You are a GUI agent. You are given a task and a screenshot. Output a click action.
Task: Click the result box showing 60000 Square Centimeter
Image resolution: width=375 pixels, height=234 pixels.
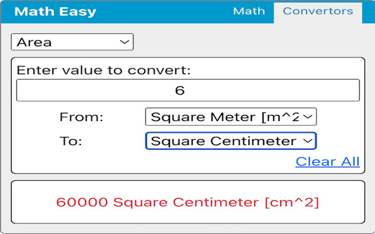(x=187, y=201)
